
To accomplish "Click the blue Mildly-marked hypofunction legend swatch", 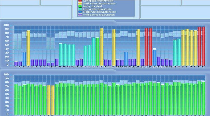I will (x=80, y=12).
